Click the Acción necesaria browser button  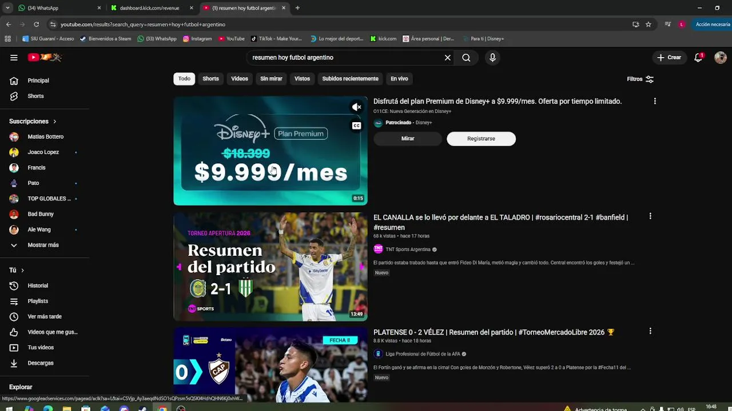[712, 25]
